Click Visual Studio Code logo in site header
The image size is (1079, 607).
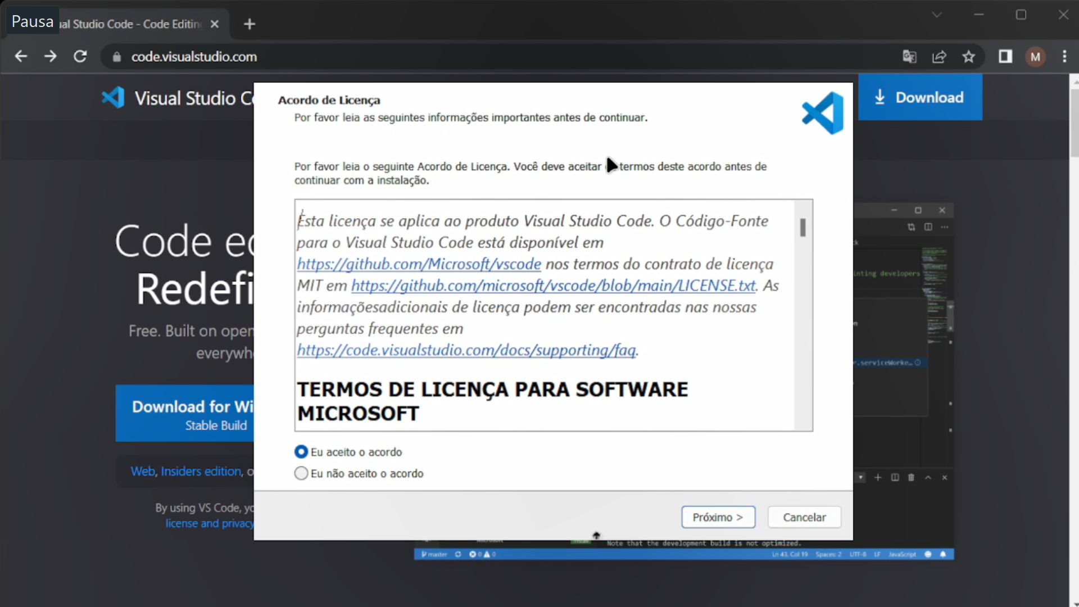coord(113,98)
